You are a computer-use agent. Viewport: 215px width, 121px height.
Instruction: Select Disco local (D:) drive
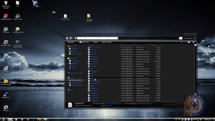click(75, 83)
